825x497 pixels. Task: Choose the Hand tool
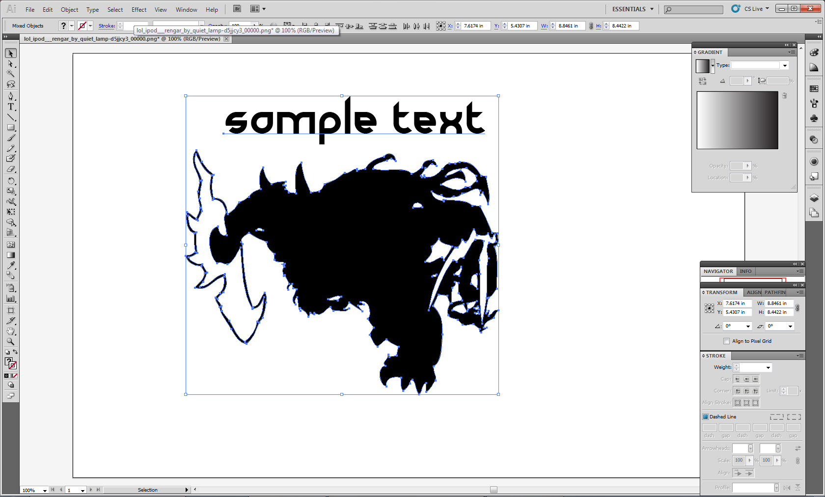point(11,331)
